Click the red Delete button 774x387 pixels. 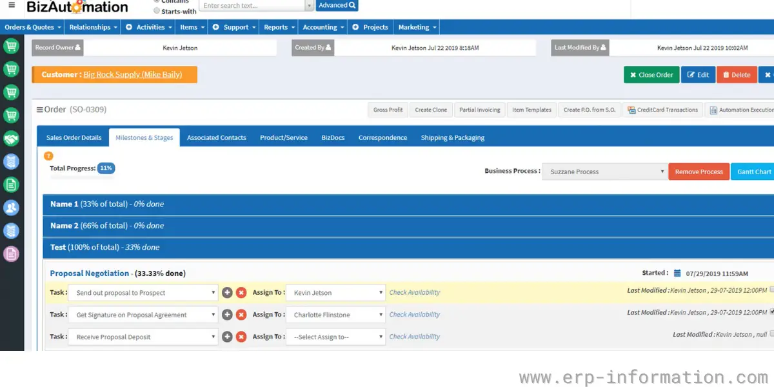(x=737, y=75)
